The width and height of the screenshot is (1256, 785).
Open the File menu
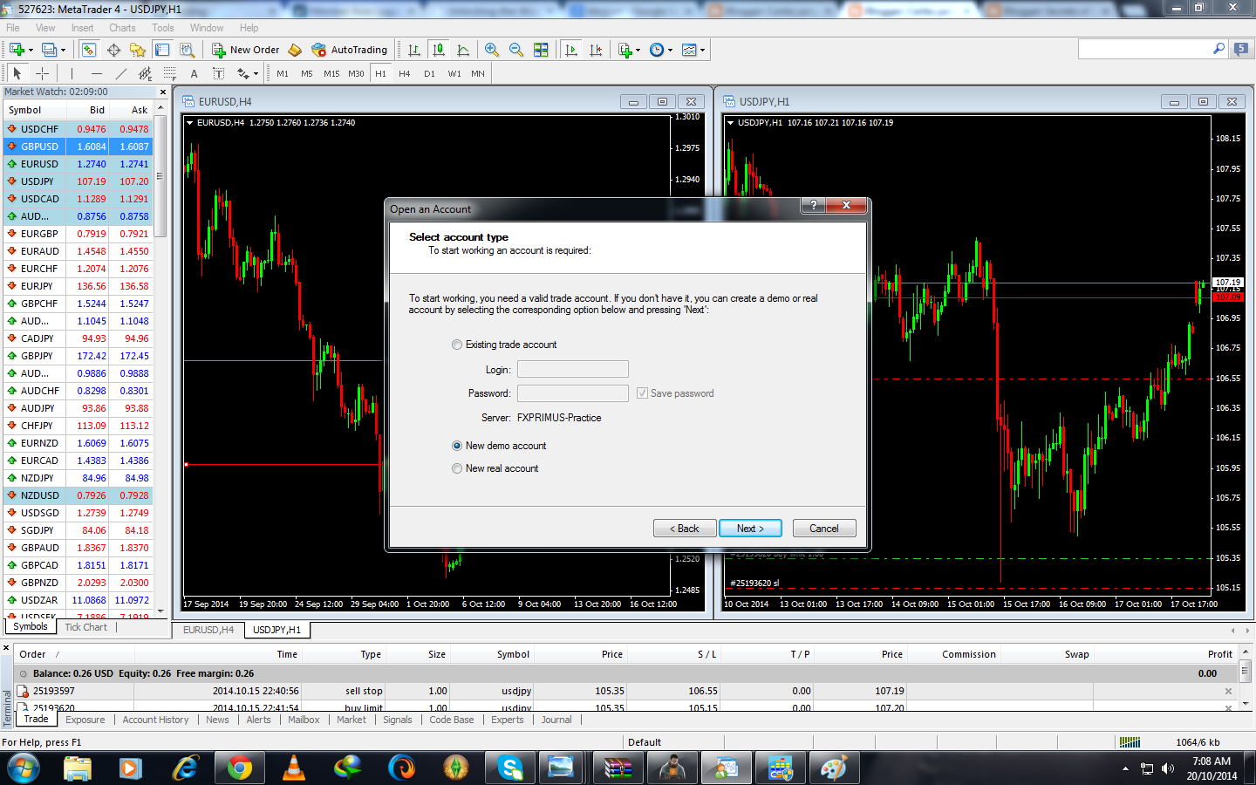(x=13, y=28)
